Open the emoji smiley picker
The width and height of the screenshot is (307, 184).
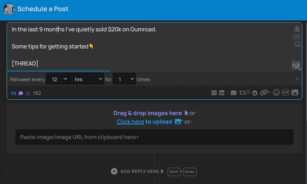276,92
